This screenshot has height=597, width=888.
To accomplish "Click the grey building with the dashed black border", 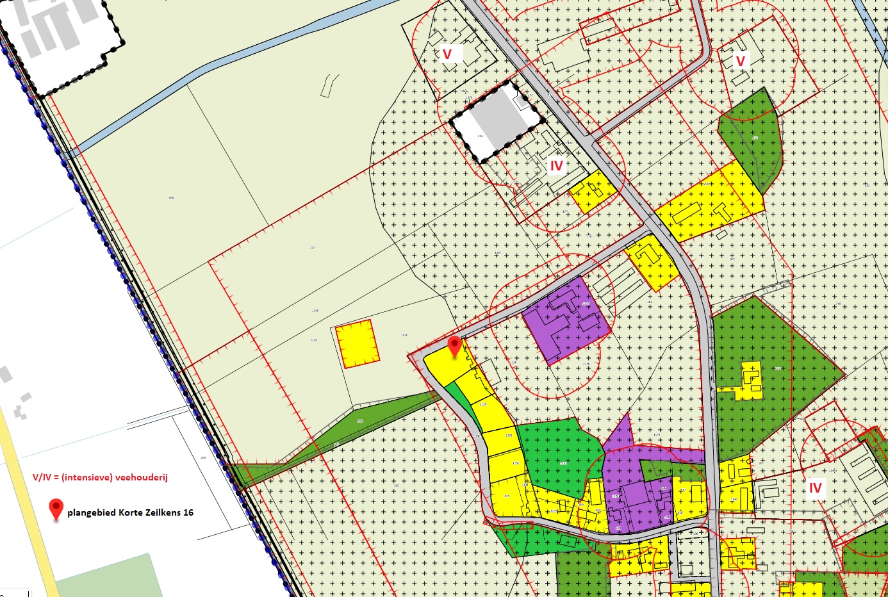I will [x=497, y=122].
